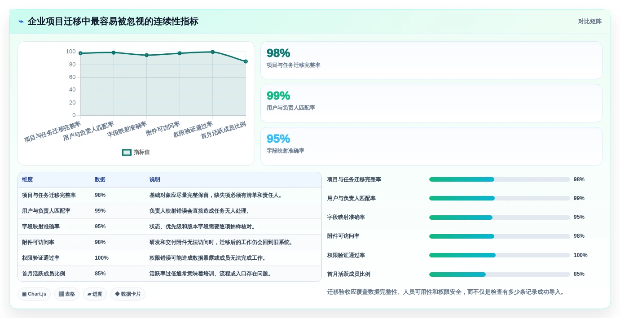Viewport: 620px width, 318px height.
Task: Click the 进度 tag chip
Action: pyautogui.click(x=95, y=294)
